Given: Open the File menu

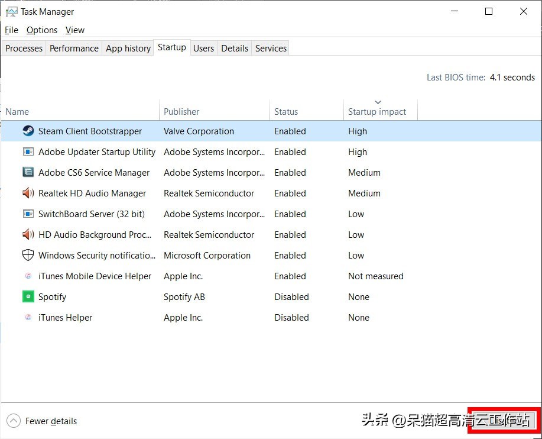Looking at the screenshot, I should (11, 30).
